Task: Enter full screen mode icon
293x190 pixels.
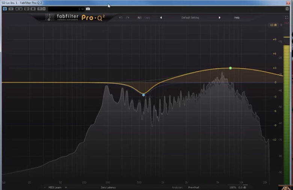Action: 287,18
